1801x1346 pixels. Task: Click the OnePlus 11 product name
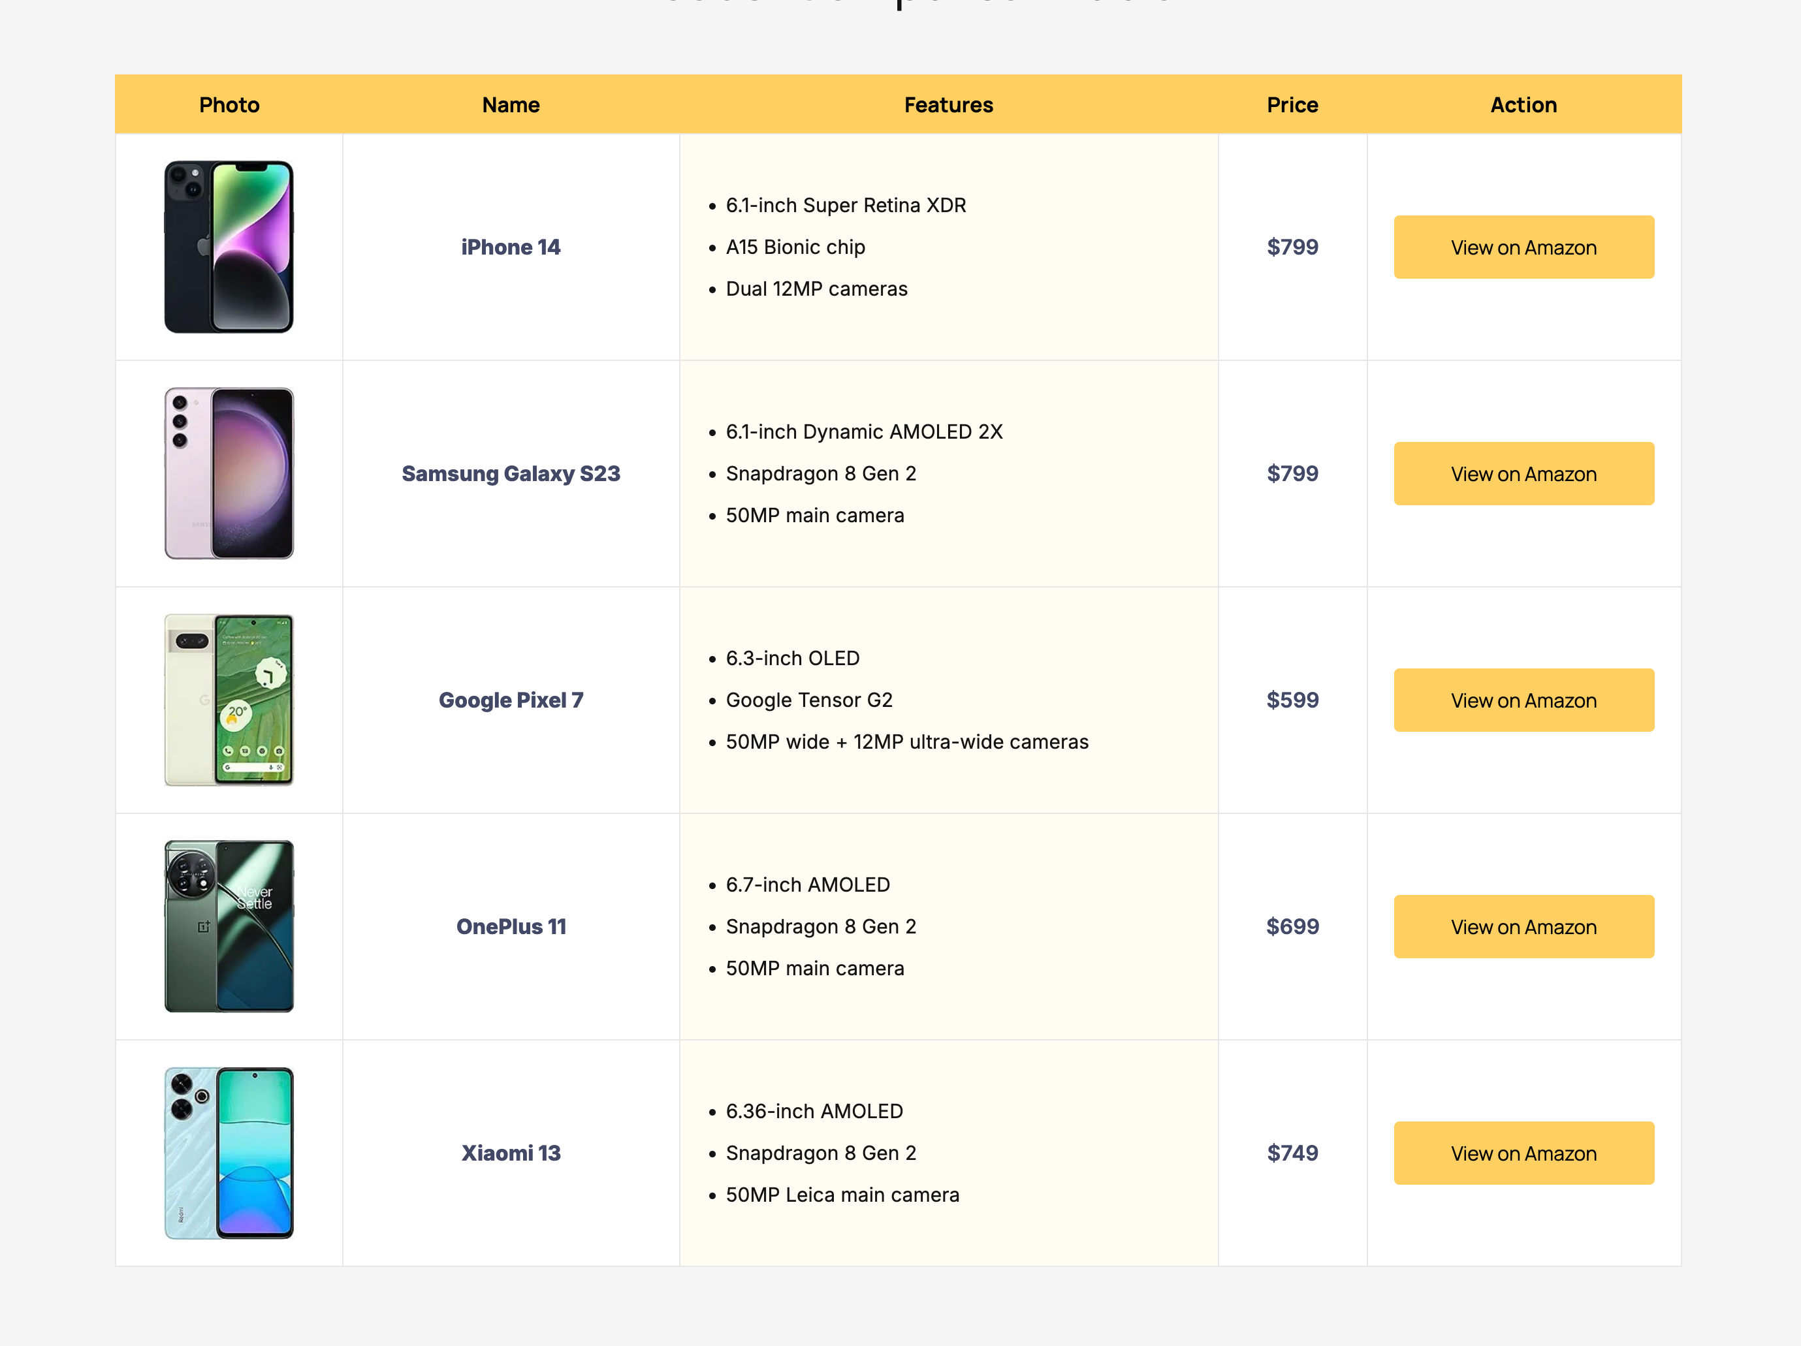pos(511,926)
